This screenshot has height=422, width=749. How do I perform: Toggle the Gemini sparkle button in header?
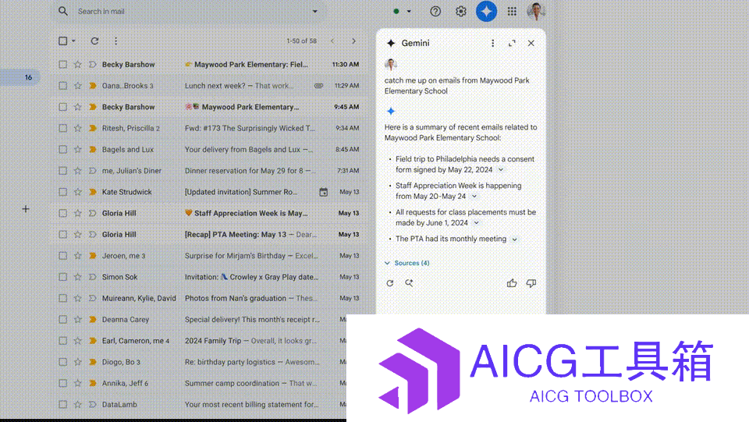486,12
